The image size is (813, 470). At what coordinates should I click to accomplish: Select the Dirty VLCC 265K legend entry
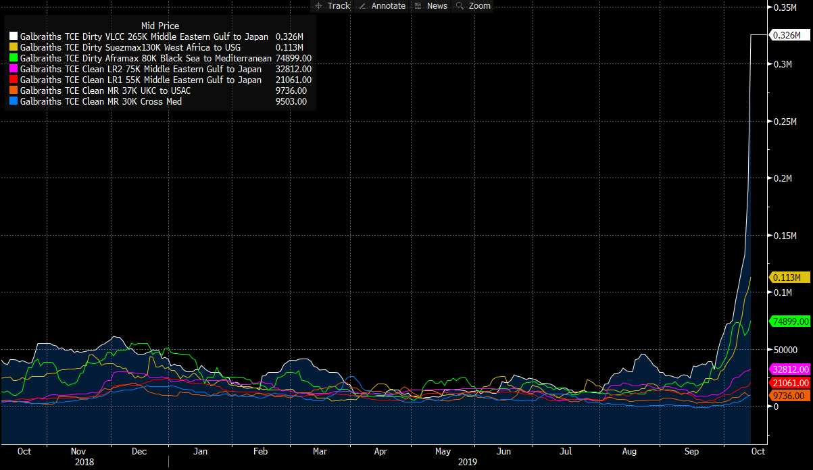click(144, 36)
